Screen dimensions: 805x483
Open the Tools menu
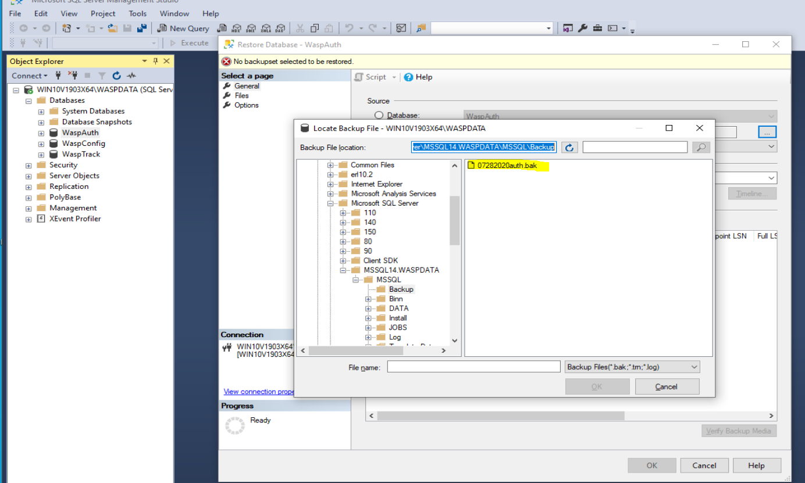[138, 13]
